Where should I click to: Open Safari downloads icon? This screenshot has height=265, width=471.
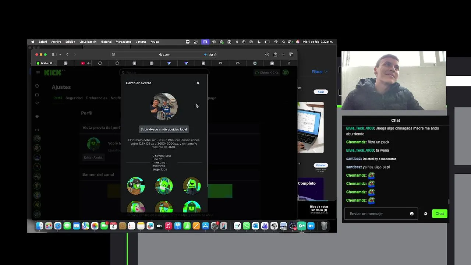pyautogui.click(x=267, y=54)
